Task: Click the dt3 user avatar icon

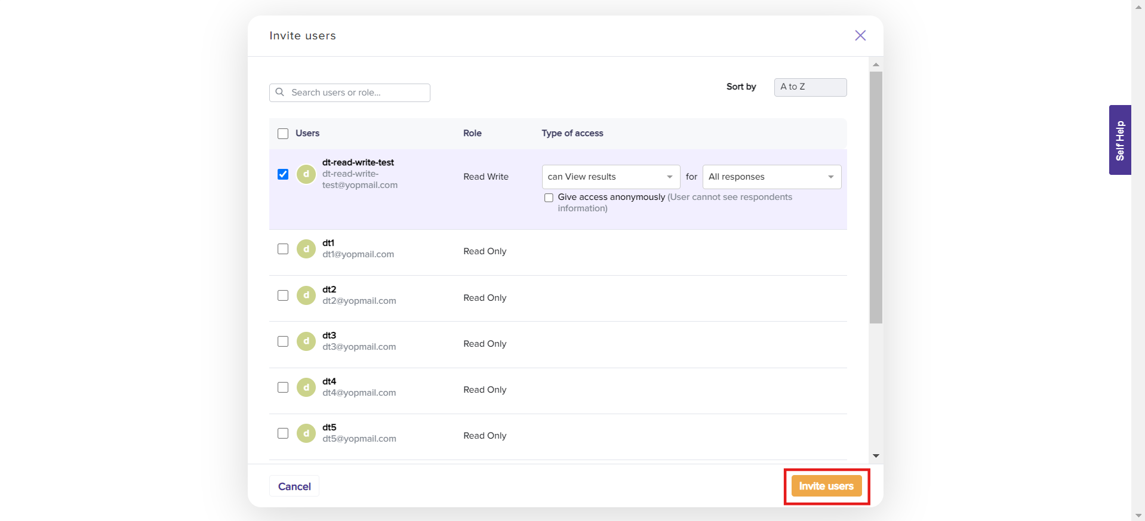Action: click(306, 341)
